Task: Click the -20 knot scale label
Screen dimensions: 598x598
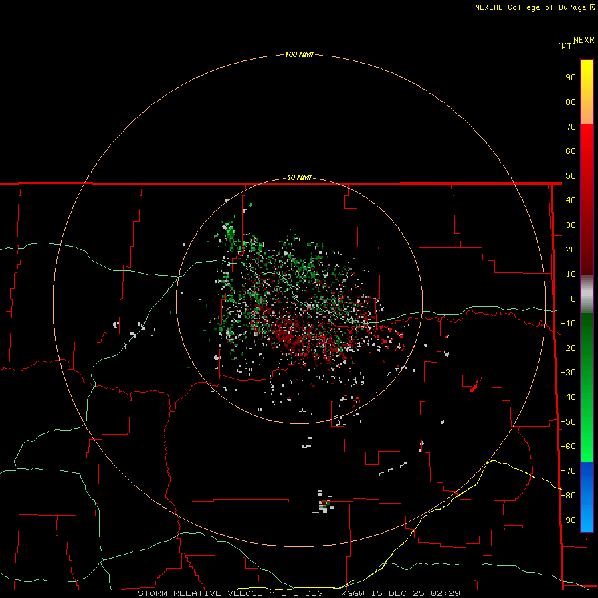Action: pyautogui.click(x=568, y=348)
